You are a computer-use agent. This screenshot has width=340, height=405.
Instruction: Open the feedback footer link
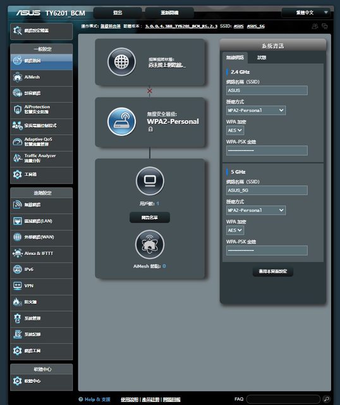tap(172, 399)
